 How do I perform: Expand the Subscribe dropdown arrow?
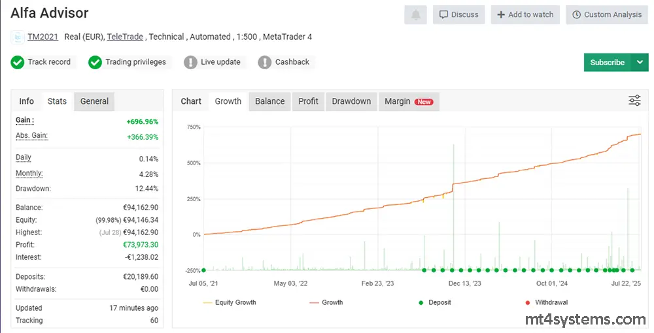click(x=639, y=63)
